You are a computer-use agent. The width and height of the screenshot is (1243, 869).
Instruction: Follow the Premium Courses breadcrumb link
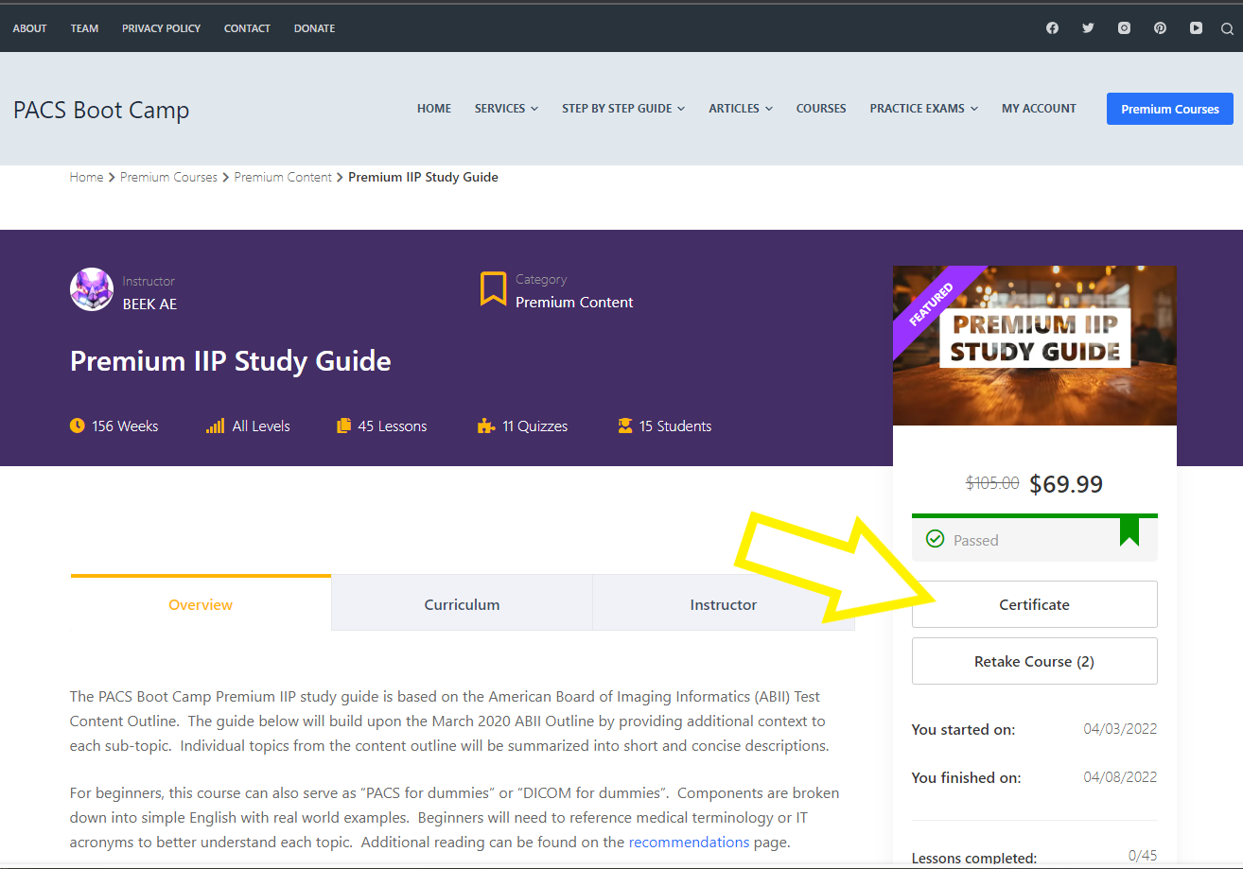(168, 177)
